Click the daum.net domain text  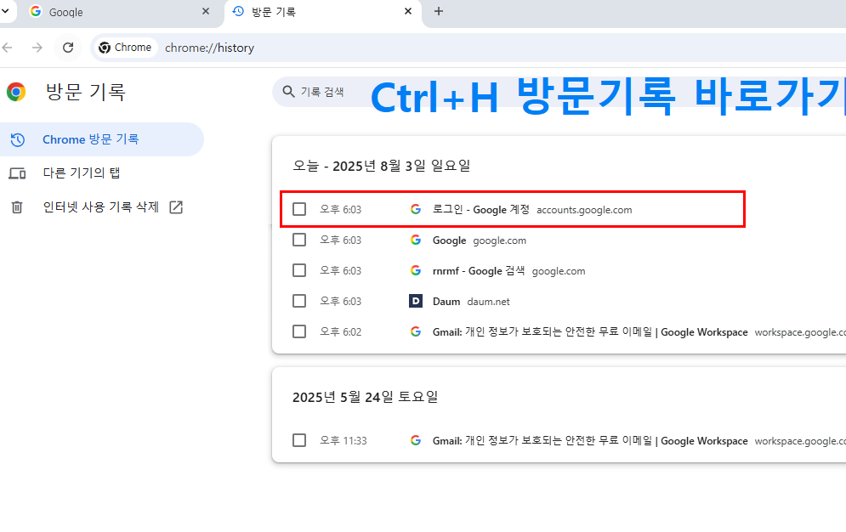tap(488, 302)
